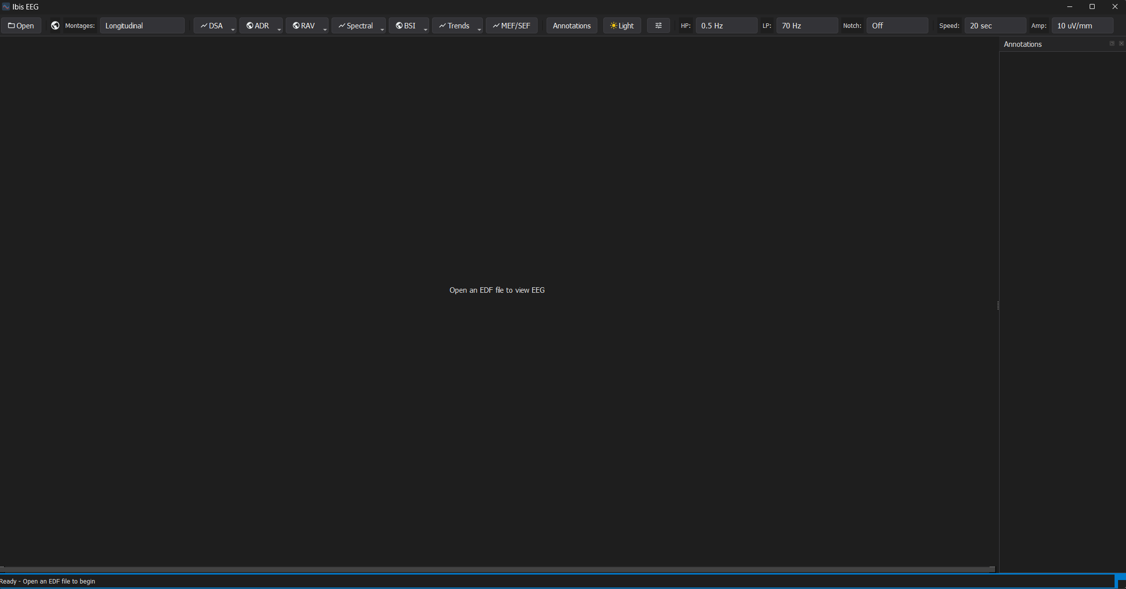1126x589 pixels.
Task: Open the Spectral analysis view
Action: tap(356, 25)
